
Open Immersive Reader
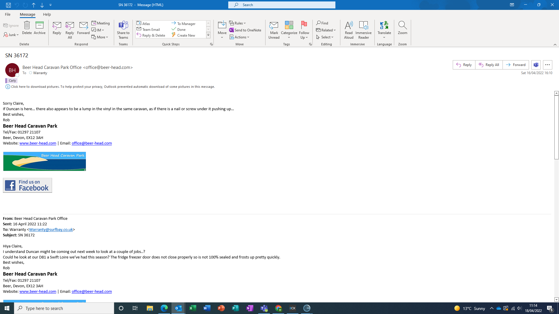click(x=363, y=29)
